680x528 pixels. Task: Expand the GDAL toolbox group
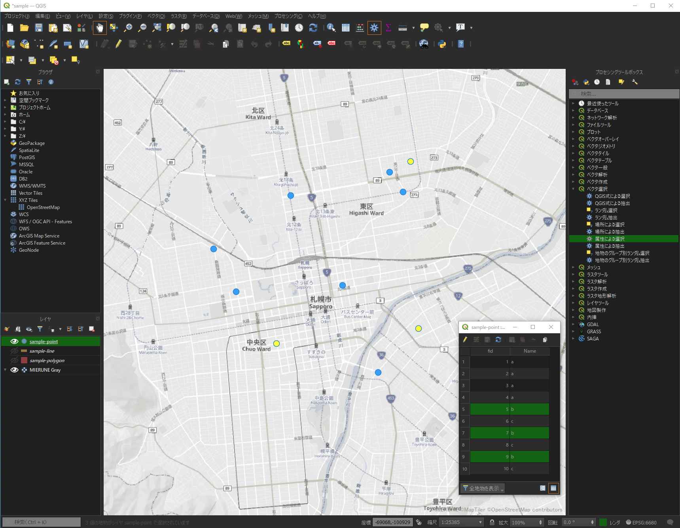click(573, 324)
